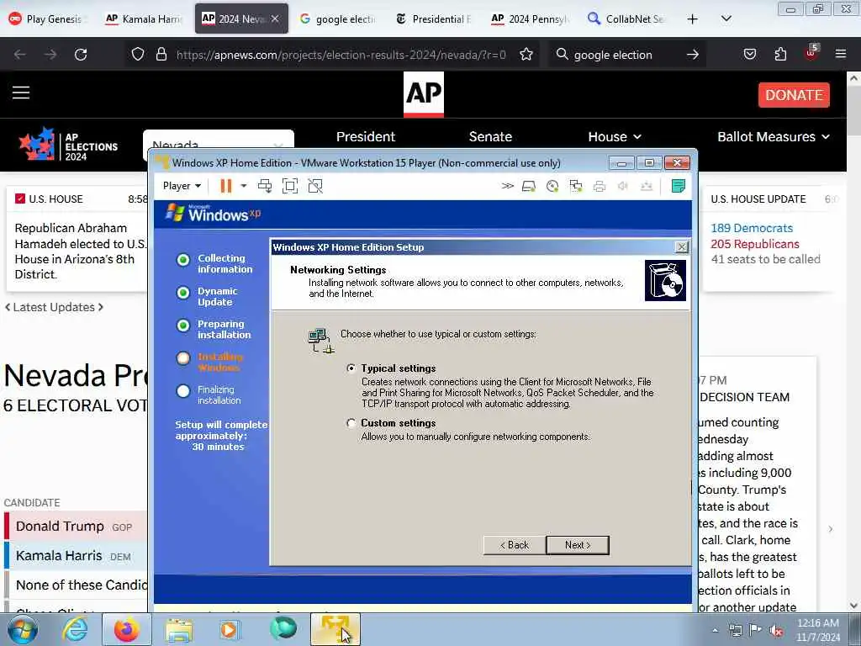Click the Donald Trump candidate row

tap(76, 527)
